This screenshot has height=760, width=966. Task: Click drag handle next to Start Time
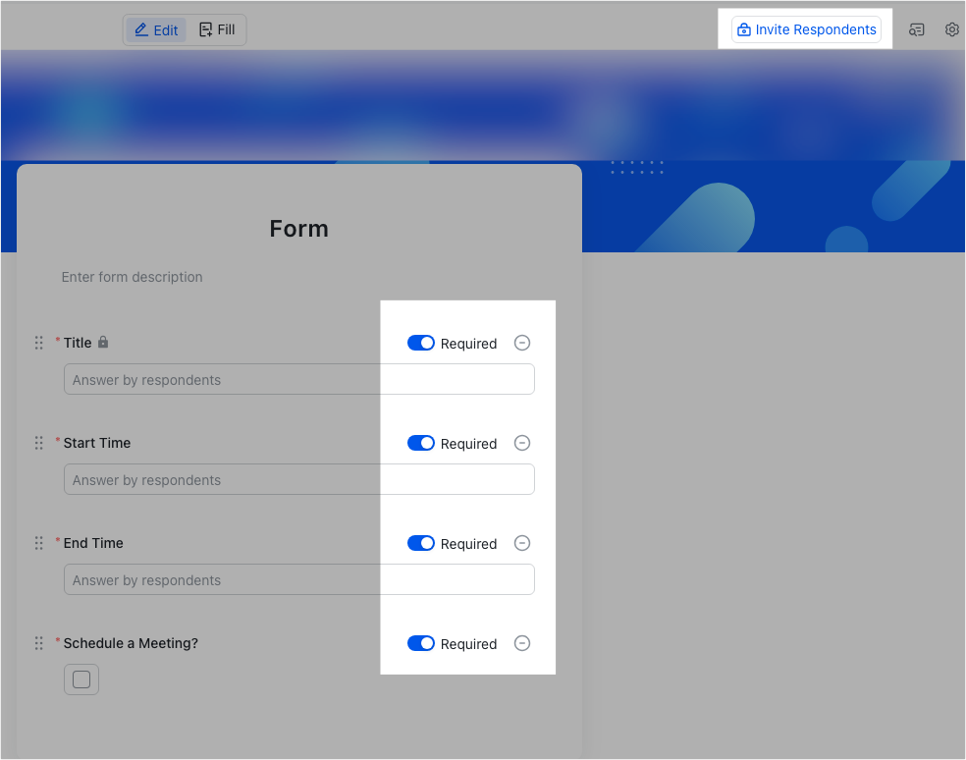point(39,443)
